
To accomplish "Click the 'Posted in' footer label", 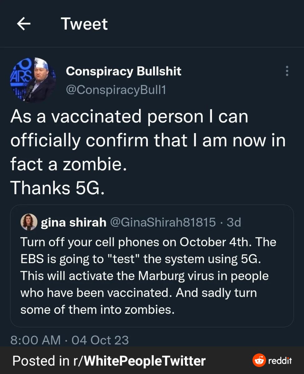I will 41,361.
